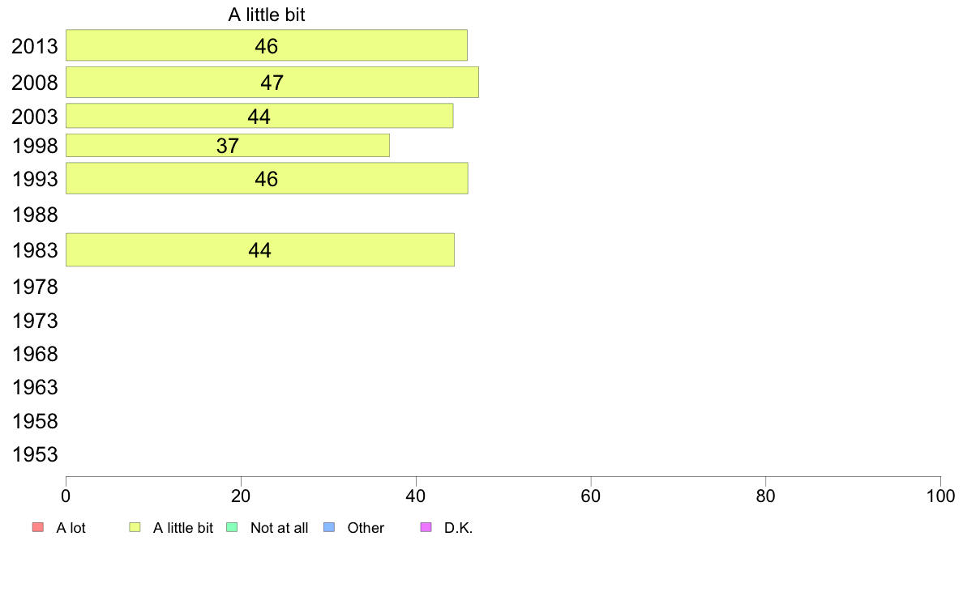Select the 2003 bar showing 44

(259, 116)
